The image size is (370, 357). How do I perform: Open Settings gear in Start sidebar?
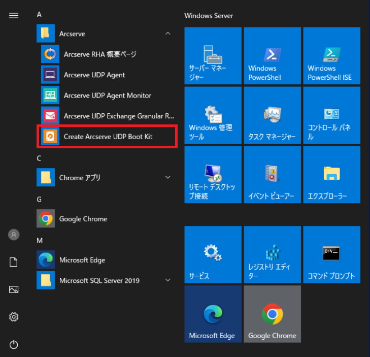tap(14, 317)
